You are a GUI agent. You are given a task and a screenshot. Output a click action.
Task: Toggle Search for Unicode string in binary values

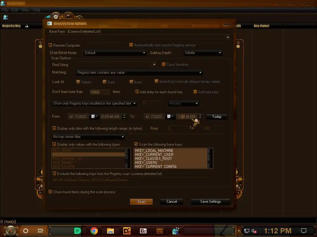coord(156,81)
